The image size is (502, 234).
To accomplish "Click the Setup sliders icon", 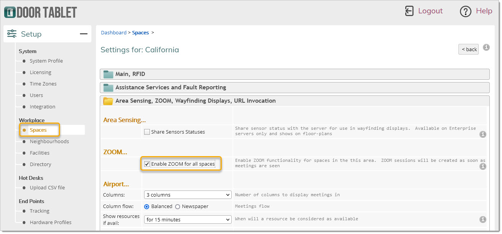I will (x=12, y=34).
